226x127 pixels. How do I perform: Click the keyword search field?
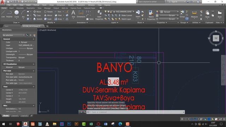(151, 2)
